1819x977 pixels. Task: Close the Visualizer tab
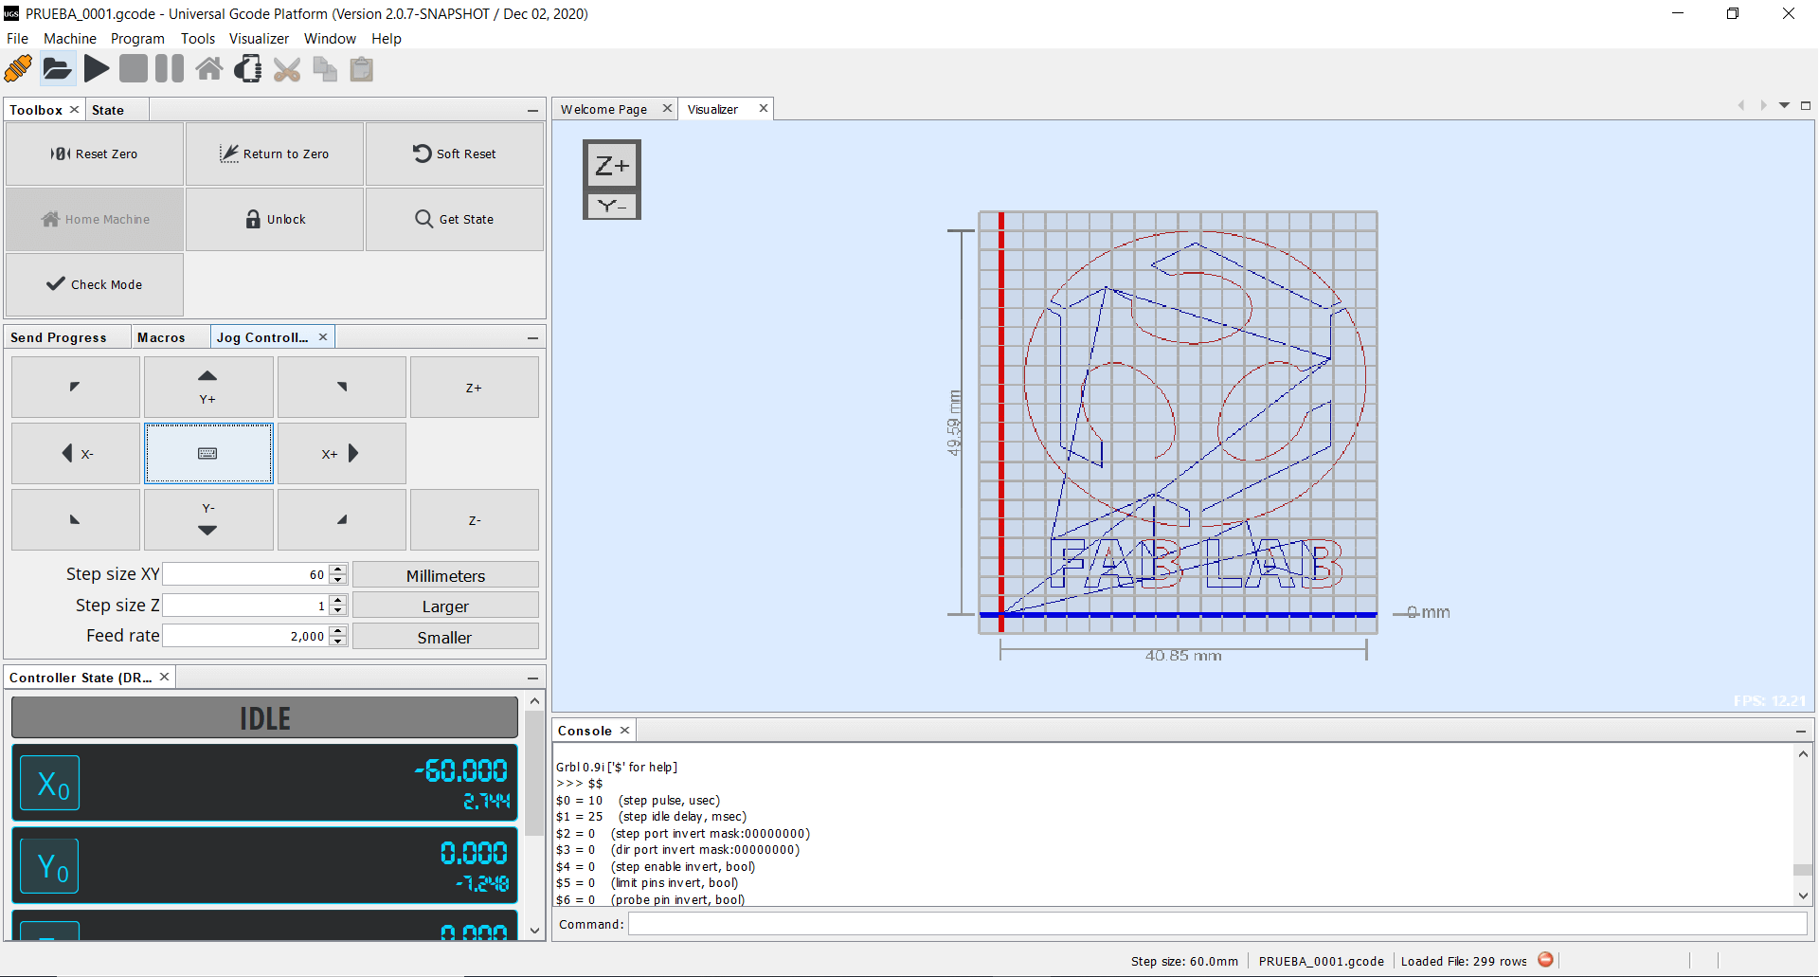(763, 109)
